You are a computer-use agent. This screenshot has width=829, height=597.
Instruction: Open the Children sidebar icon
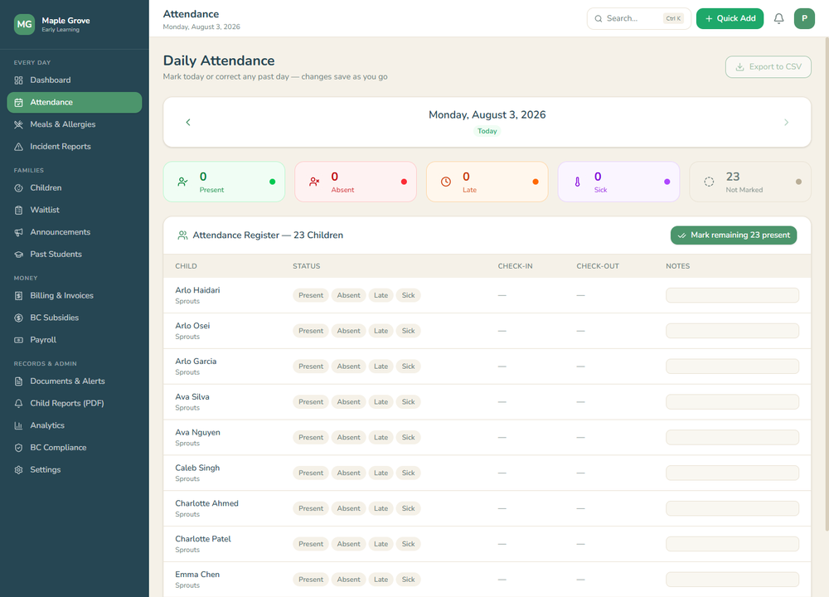18,188
